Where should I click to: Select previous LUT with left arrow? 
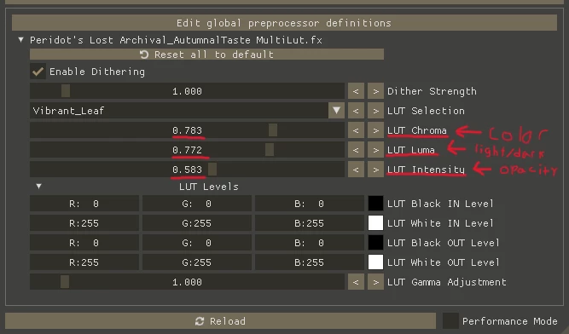coord(356,111)
